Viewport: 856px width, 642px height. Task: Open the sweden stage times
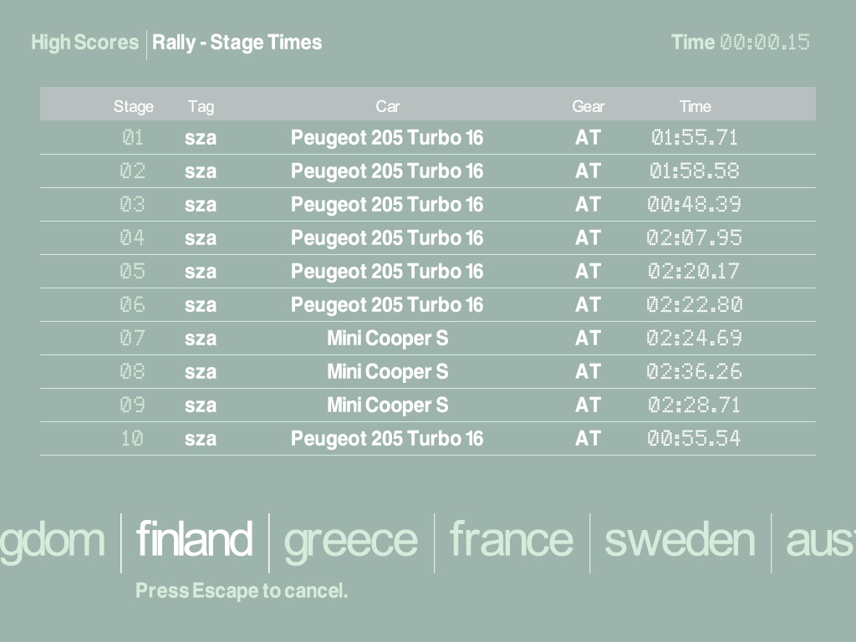pyautogui.click(x=680, y=540)
